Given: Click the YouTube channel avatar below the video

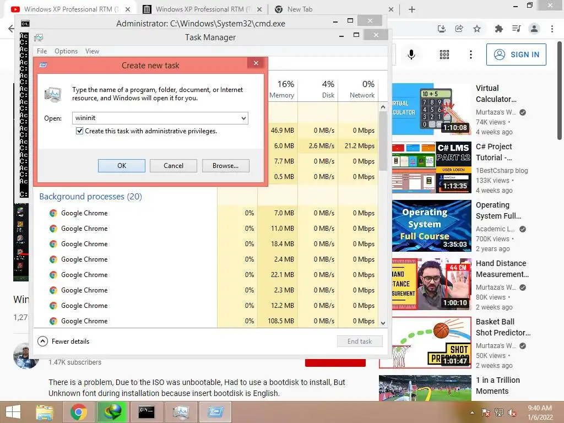Looking at the screenshot, I should (25, 356).
